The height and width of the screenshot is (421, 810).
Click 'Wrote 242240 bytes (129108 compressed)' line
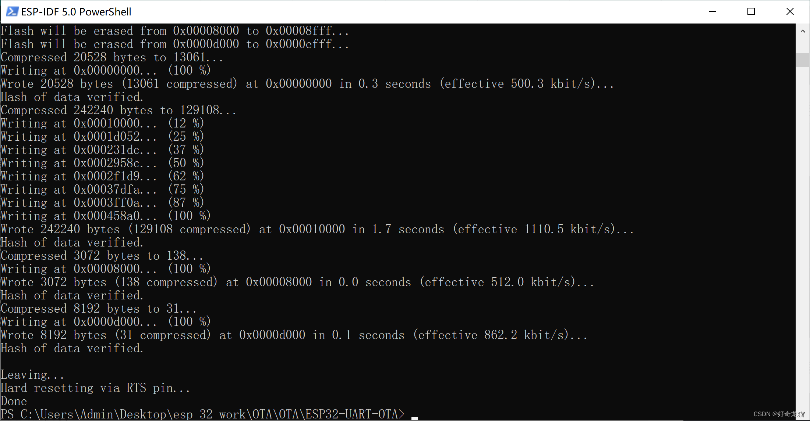[x=317, y=229]
